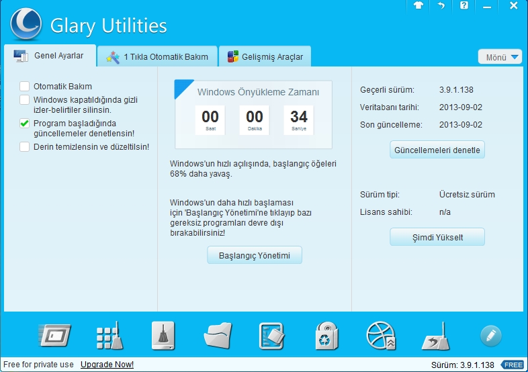Click the Son güncelleme value 2013-09-02
This screenshot has height=372, width=528.
[x=461, y=125]
